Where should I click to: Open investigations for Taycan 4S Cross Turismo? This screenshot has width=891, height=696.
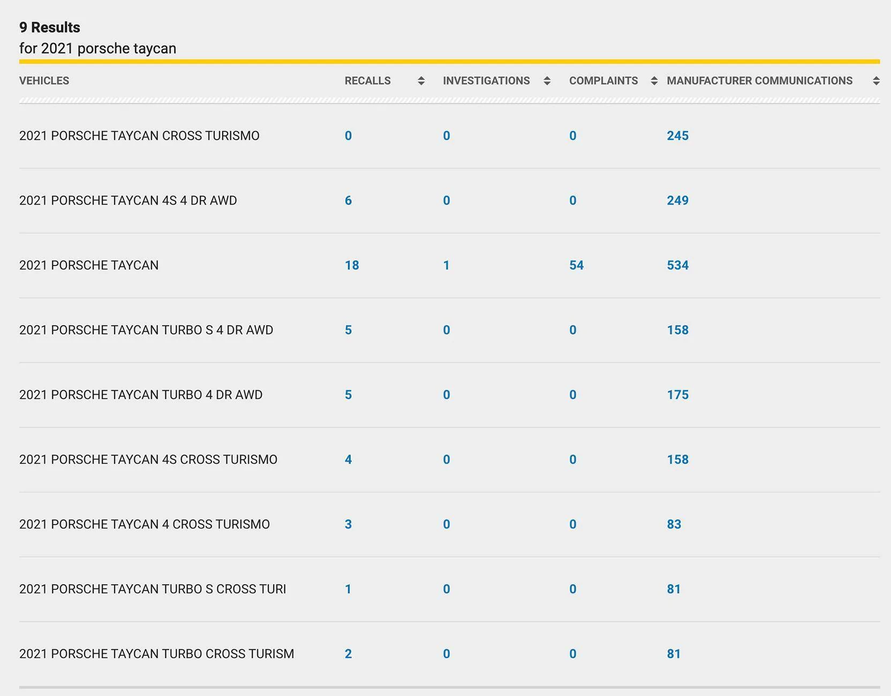pyautogui.click(x=447, y=460)
